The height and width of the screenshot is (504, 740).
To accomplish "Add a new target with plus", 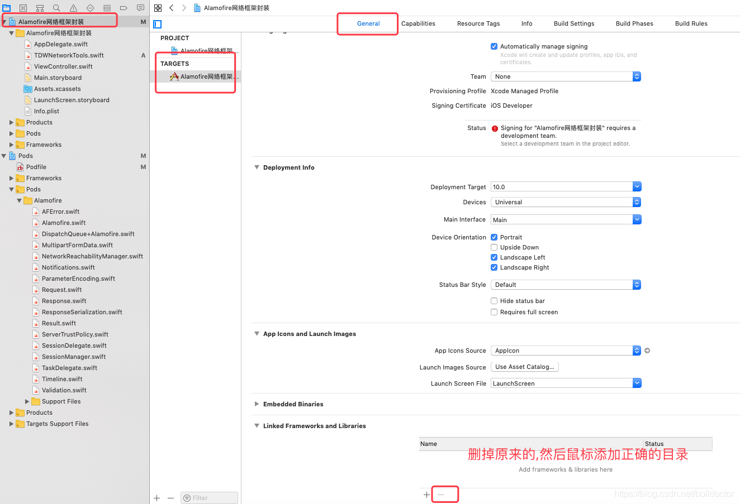I will click(x=157, y=498).
